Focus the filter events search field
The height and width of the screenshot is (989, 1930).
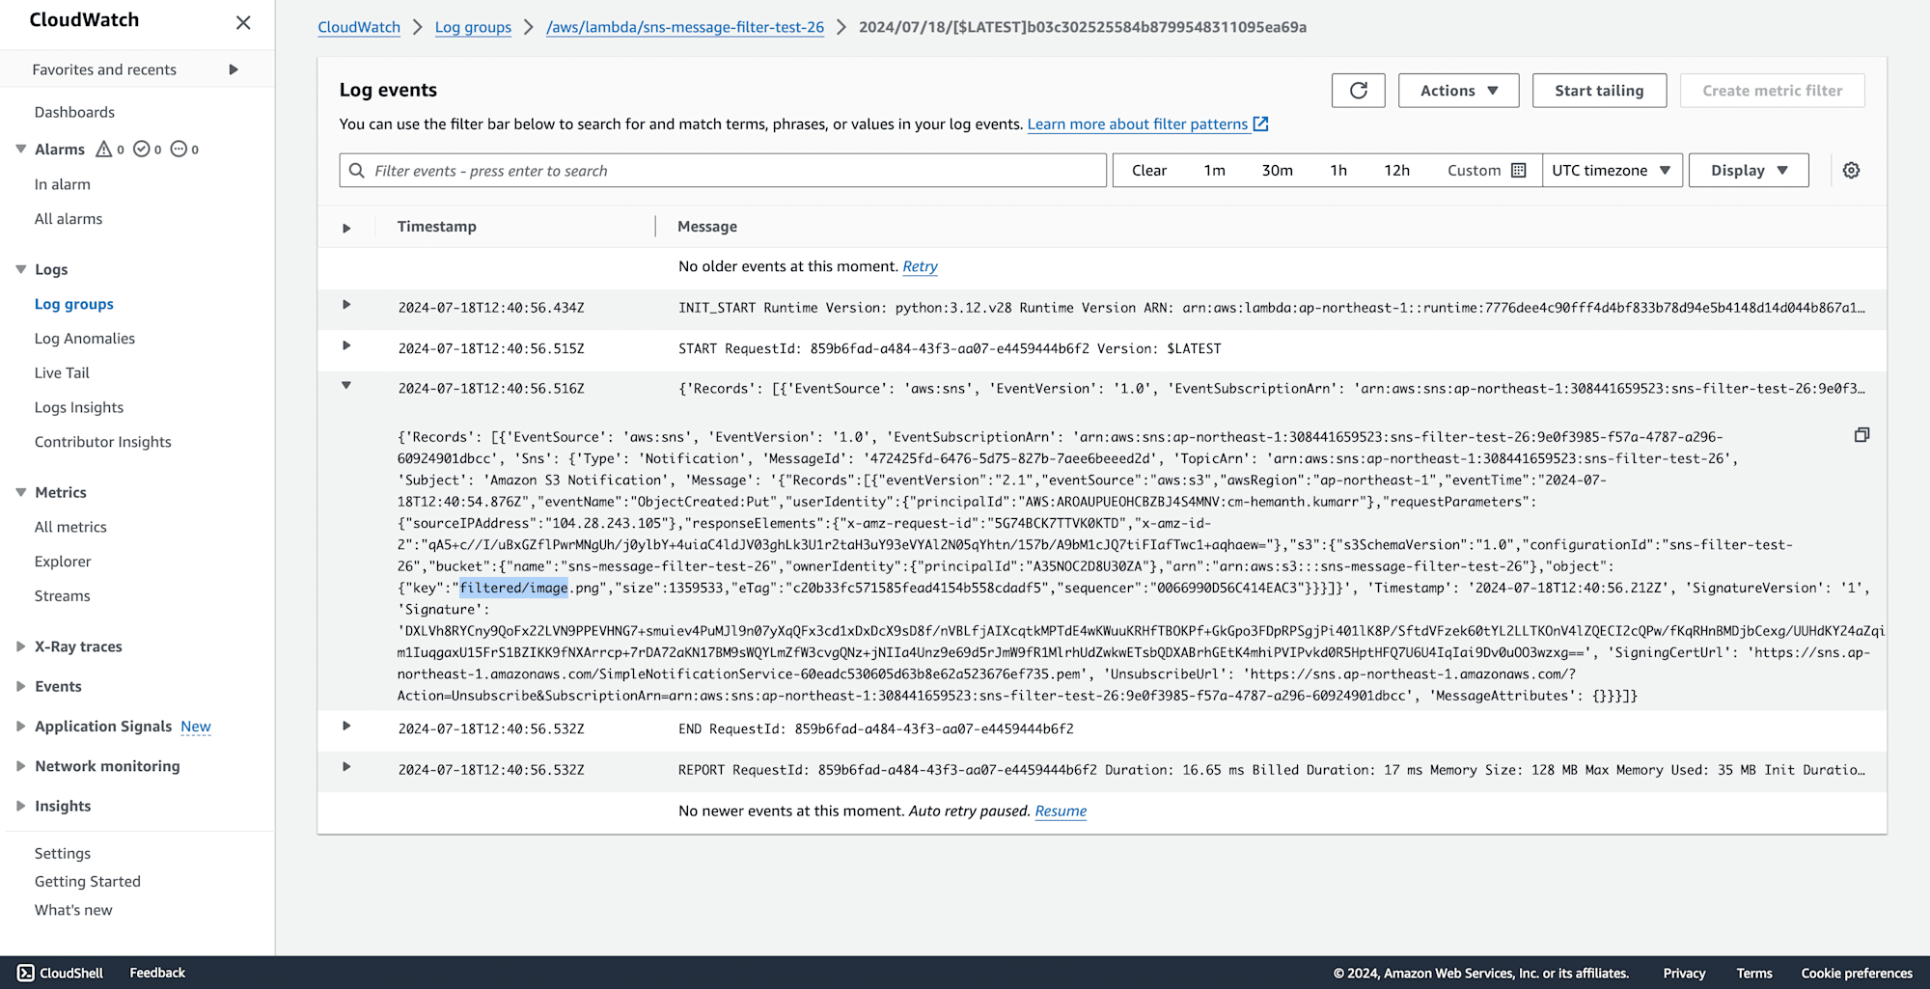(x=723, y=171)
